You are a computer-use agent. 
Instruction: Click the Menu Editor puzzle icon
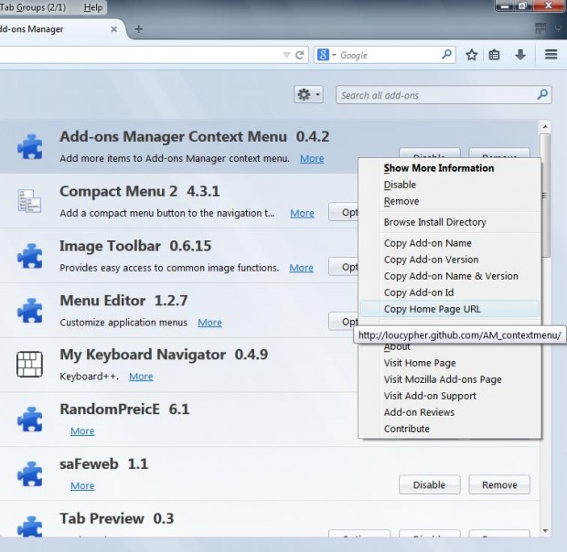[x=29, y=311]
